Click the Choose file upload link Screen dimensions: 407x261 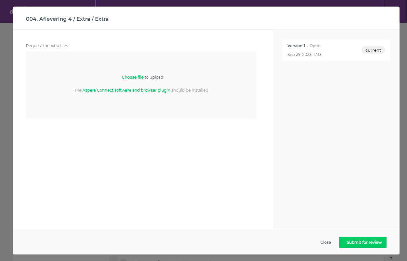[133, 77]
